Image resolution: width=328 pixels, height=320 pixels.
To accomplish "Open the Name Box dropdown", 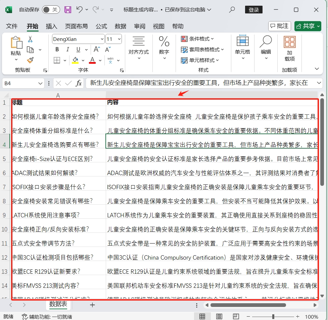I will (40, 84).
